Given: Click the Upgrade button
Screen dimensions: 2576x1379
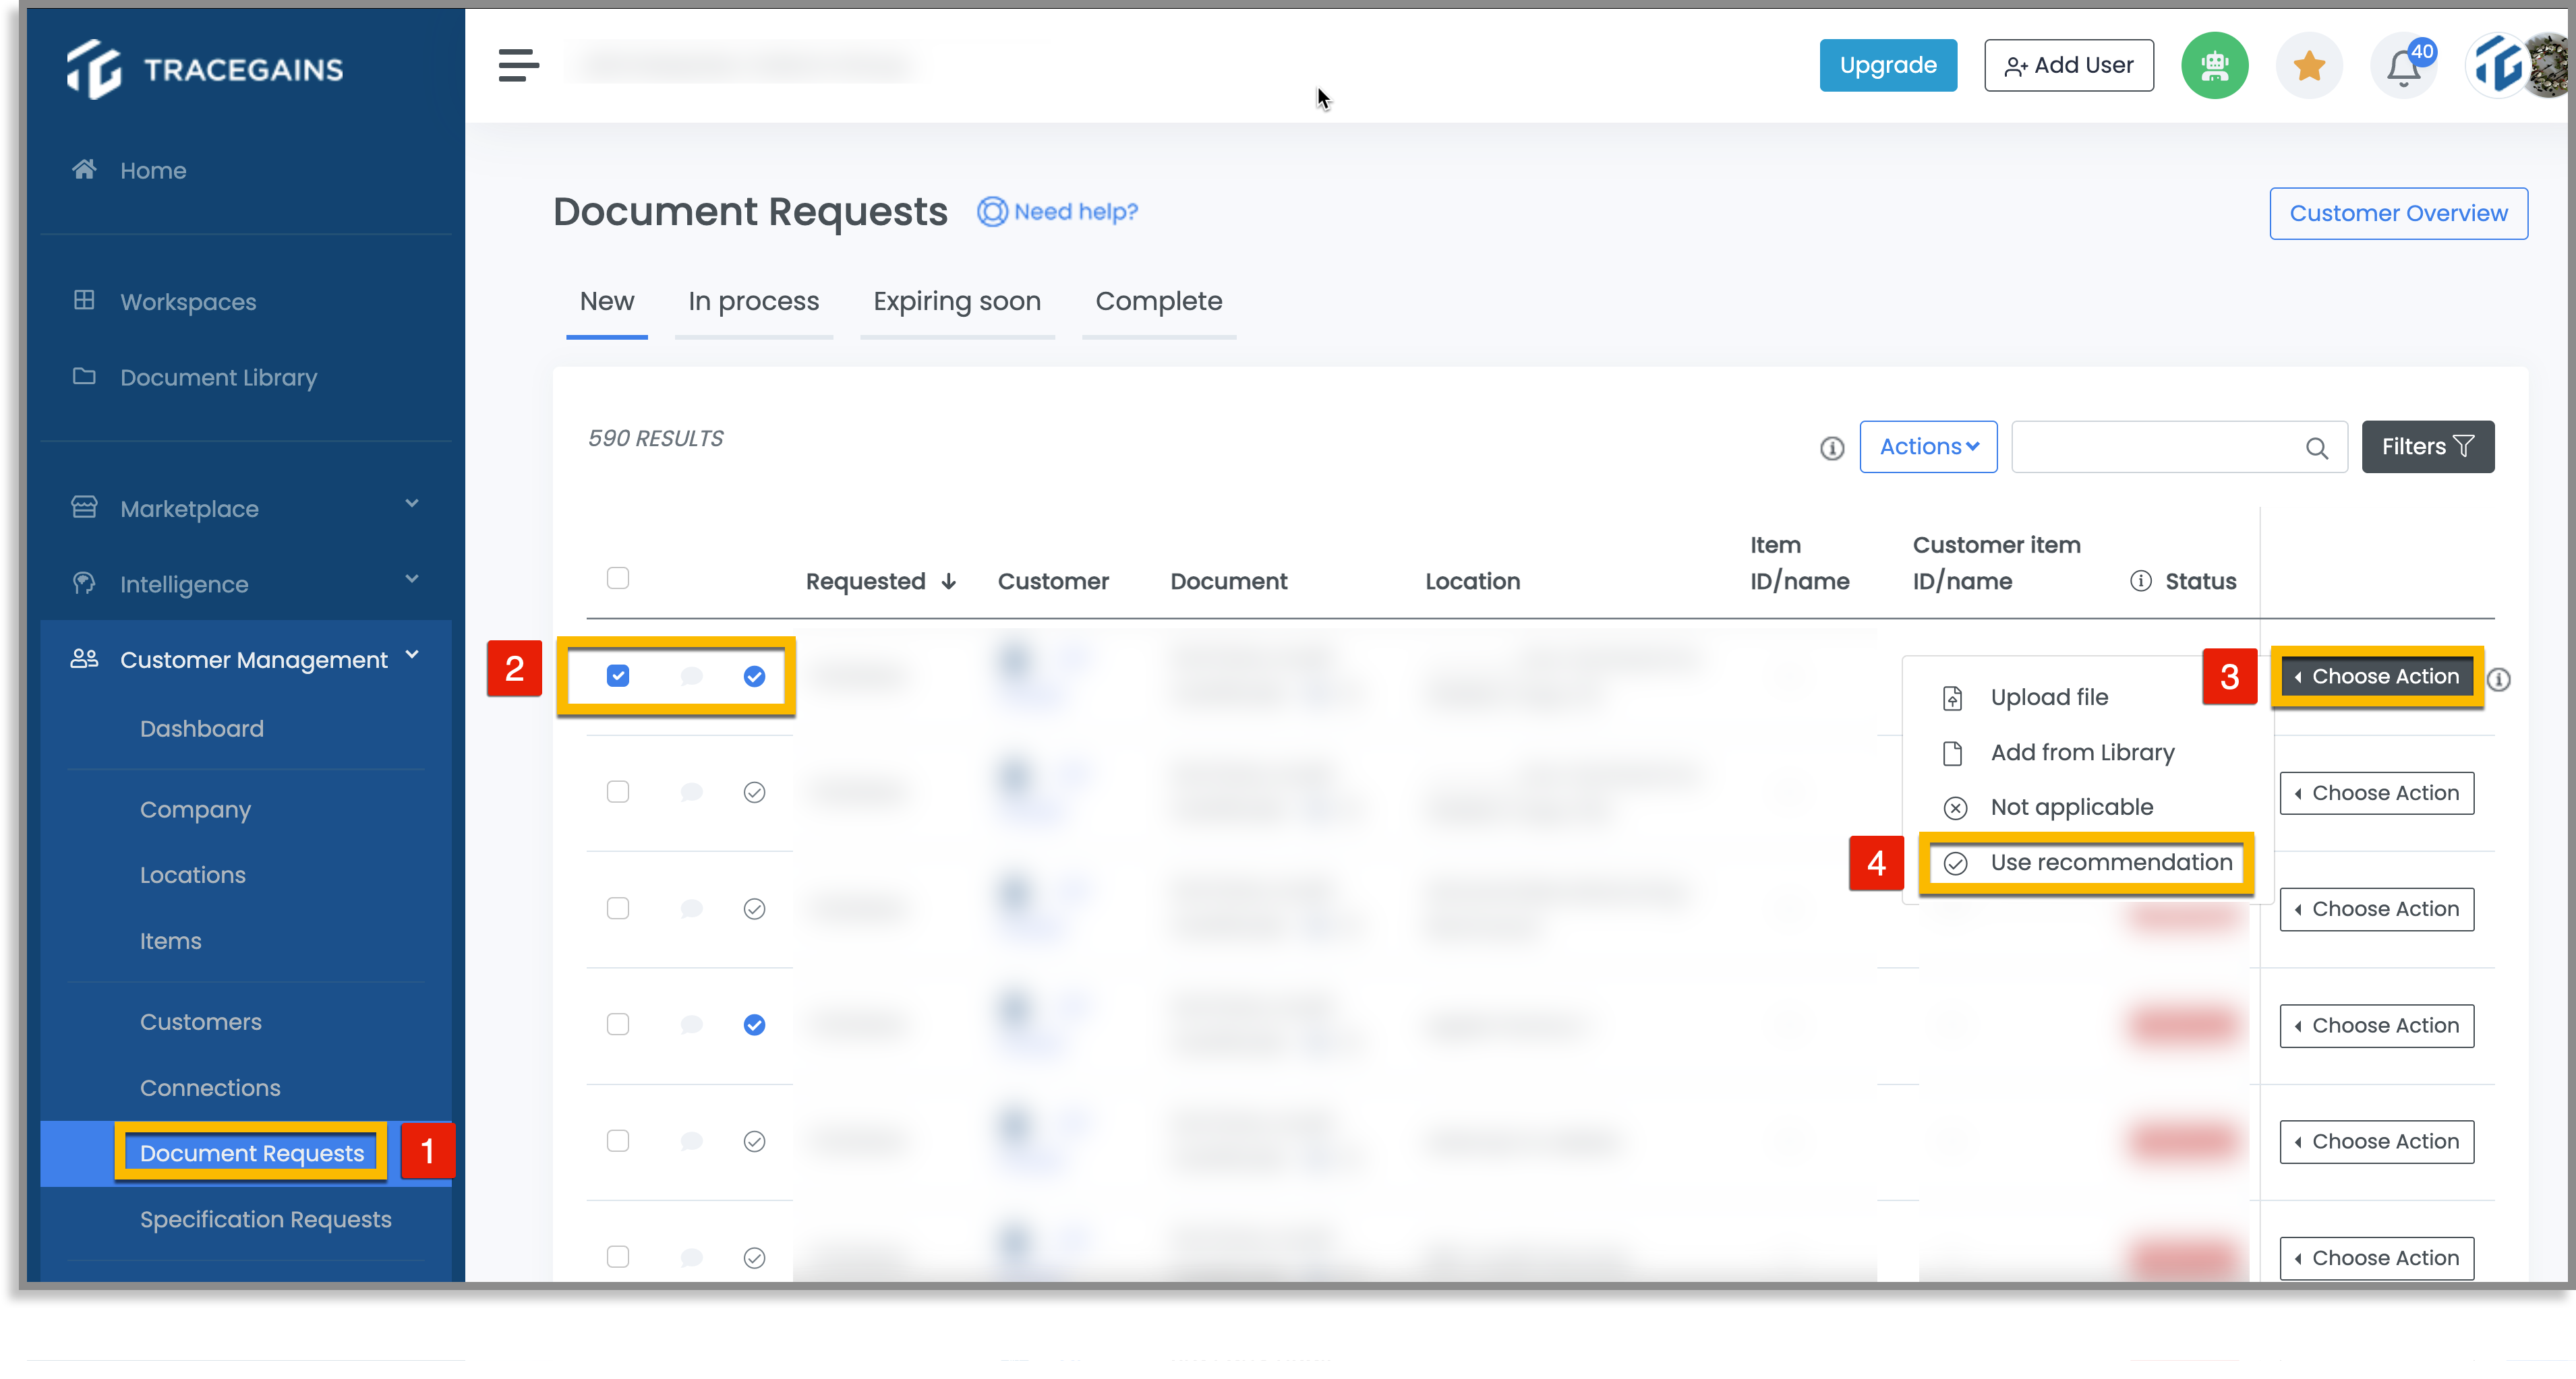Looking at the screenshot, I should (1887, 65).
